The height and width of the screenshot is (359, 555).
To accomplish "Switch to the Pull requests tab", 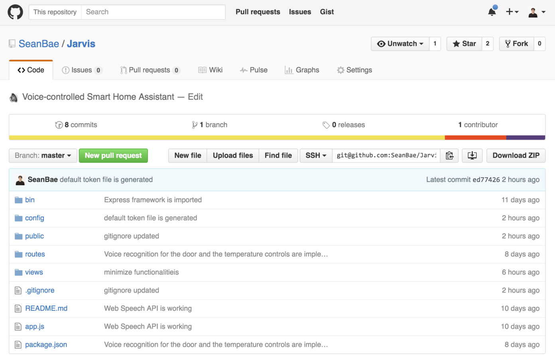I will (150, 70).
